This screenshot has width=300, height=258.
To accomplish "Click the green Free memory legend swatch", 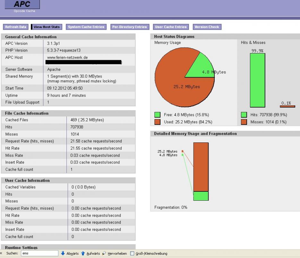I will pyautogui.click(x=157, y=115).
